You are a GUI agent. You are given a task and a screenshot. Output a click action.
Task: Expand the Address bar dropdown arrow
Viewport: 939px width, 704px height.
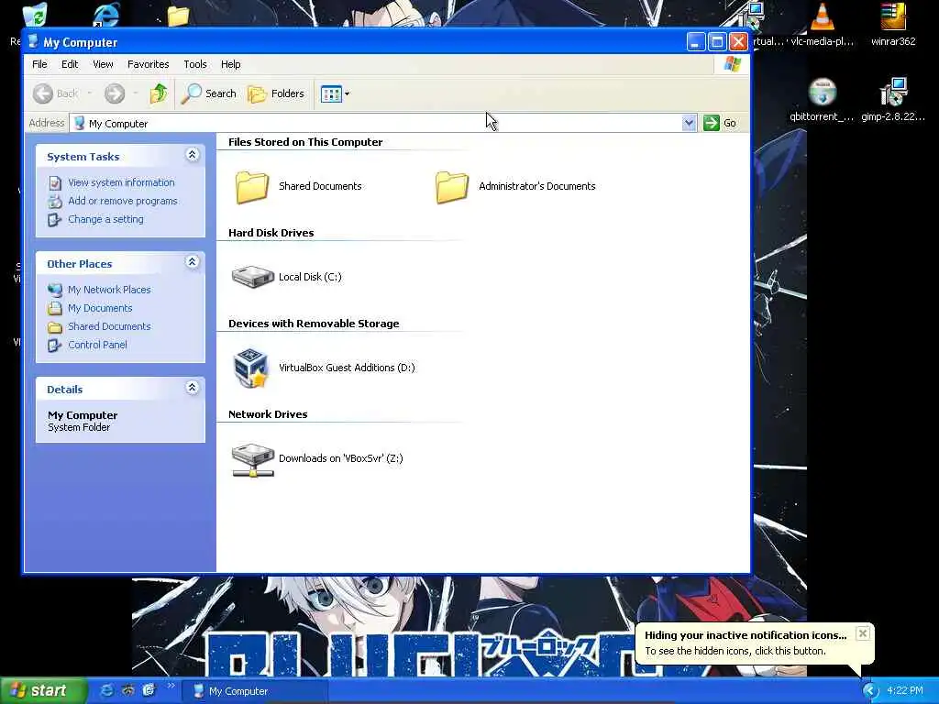689,123
